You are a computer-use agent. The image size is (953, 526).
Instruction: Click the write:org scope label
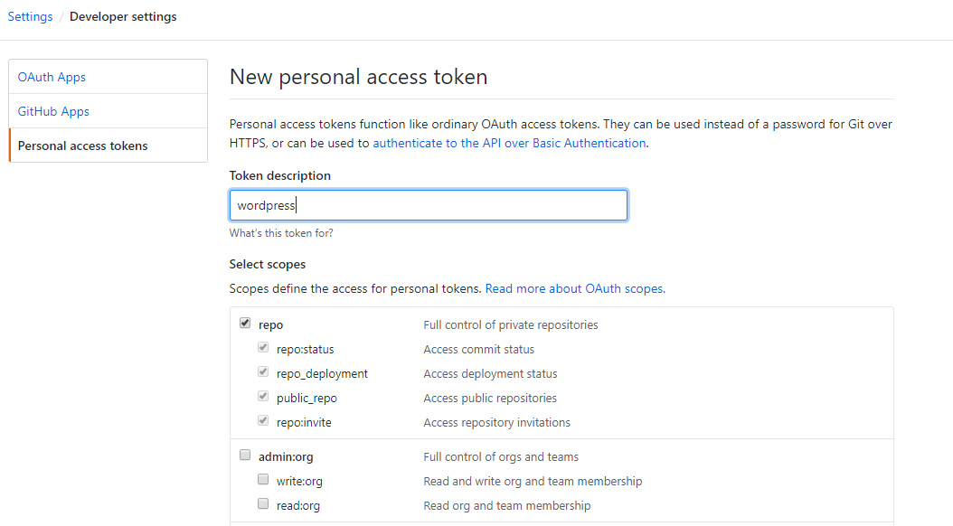click(x=300, y=481)
